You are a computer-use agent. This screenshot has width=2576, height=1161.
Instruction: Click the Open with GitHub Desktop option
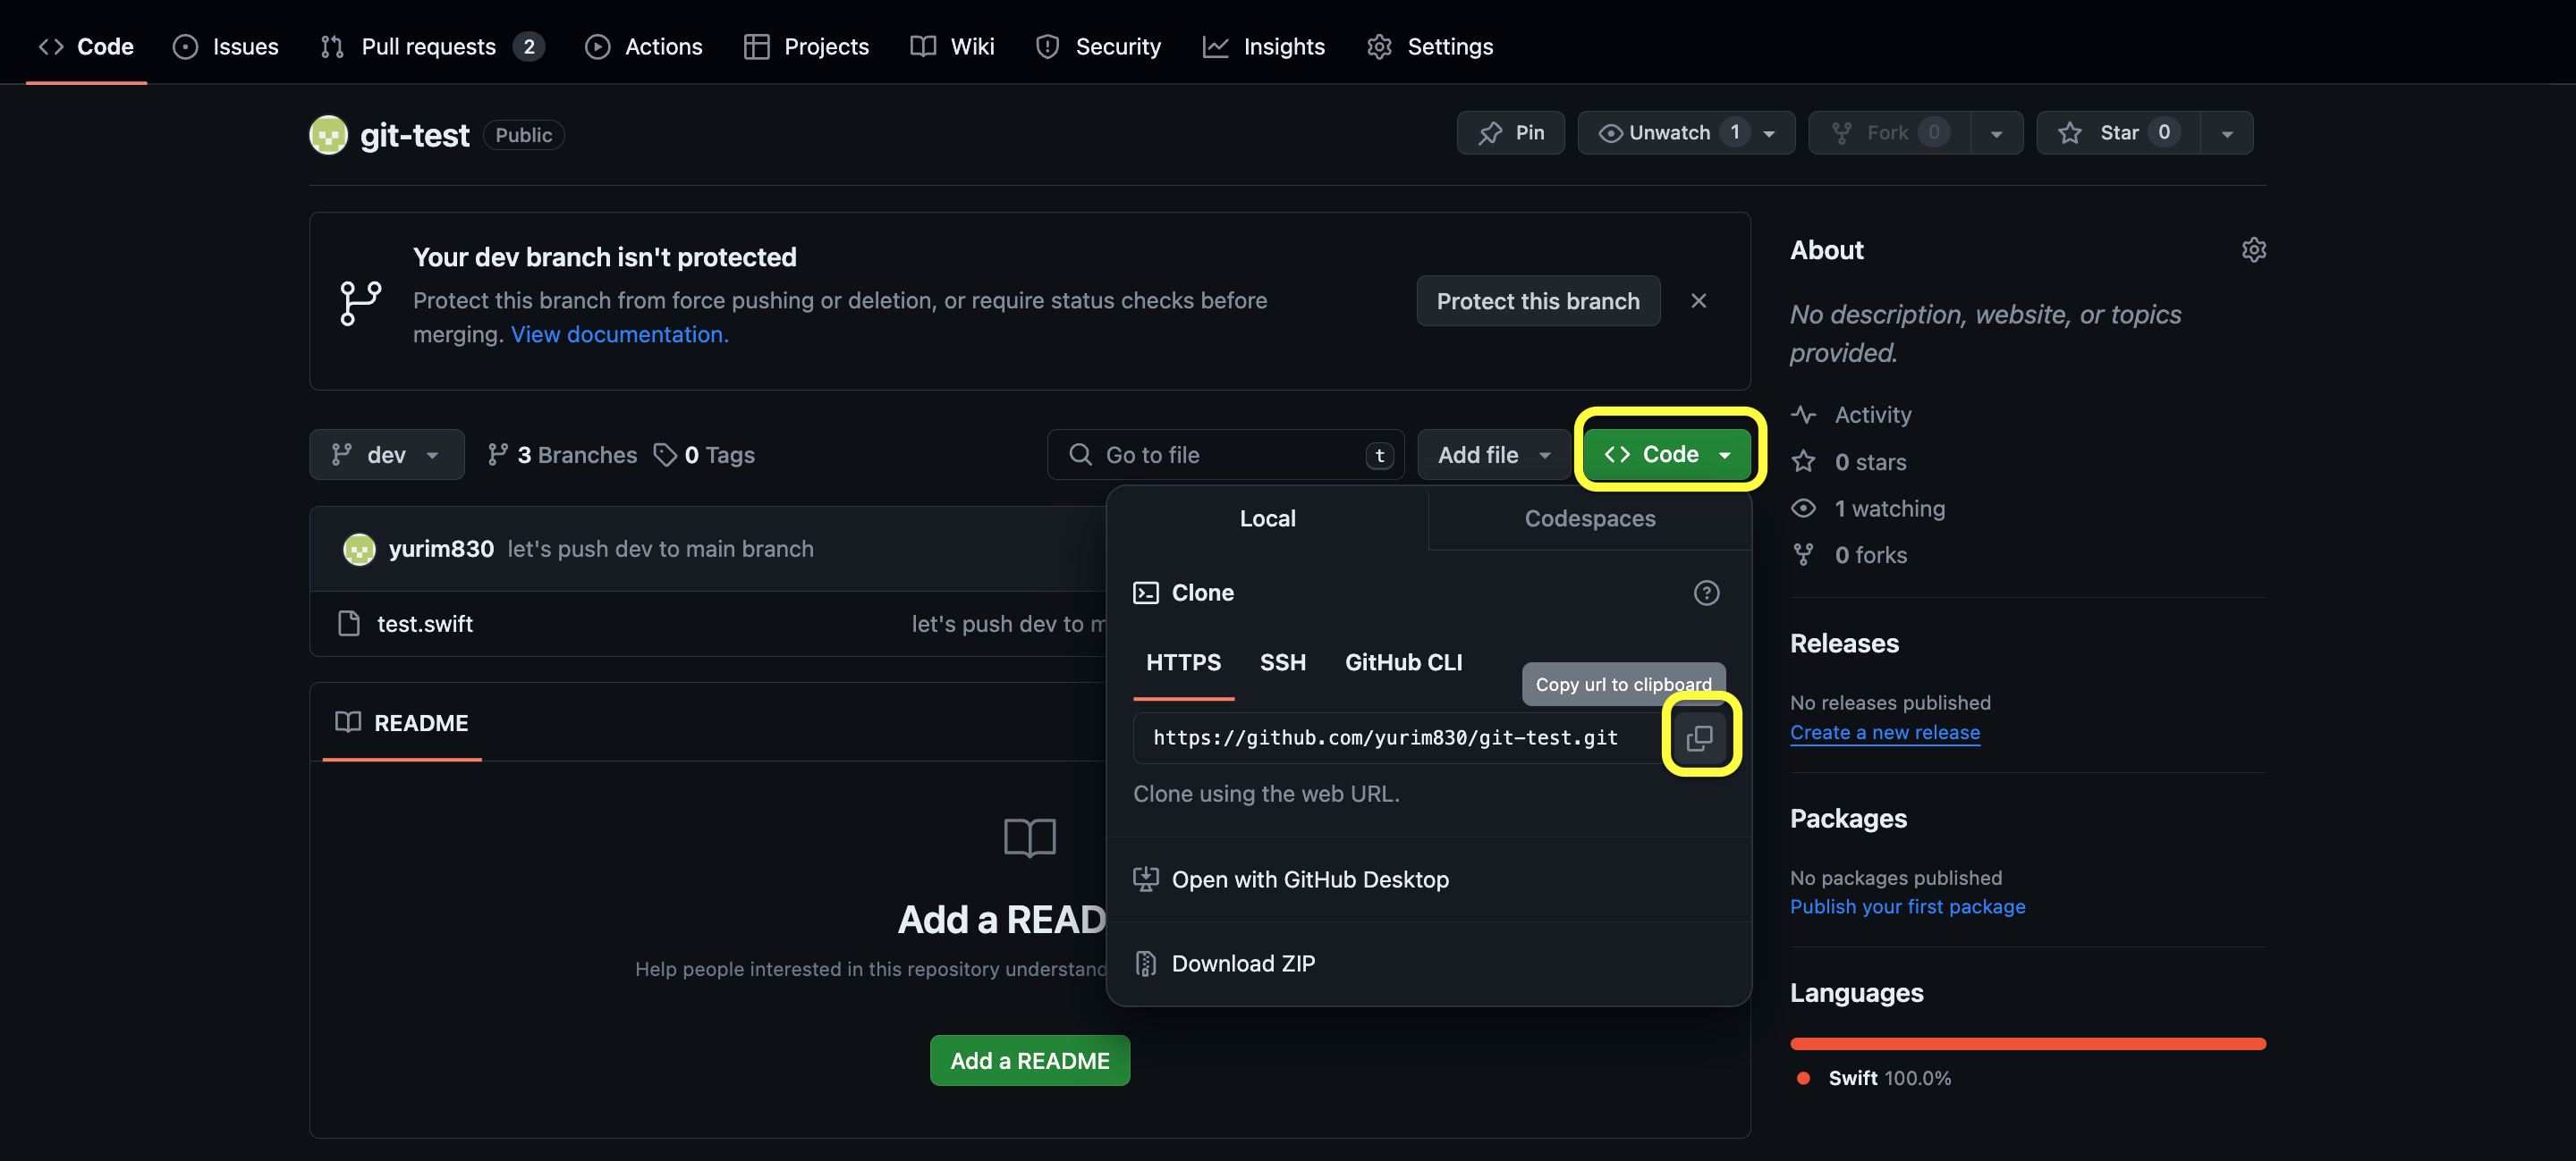tap(1309, 879)
